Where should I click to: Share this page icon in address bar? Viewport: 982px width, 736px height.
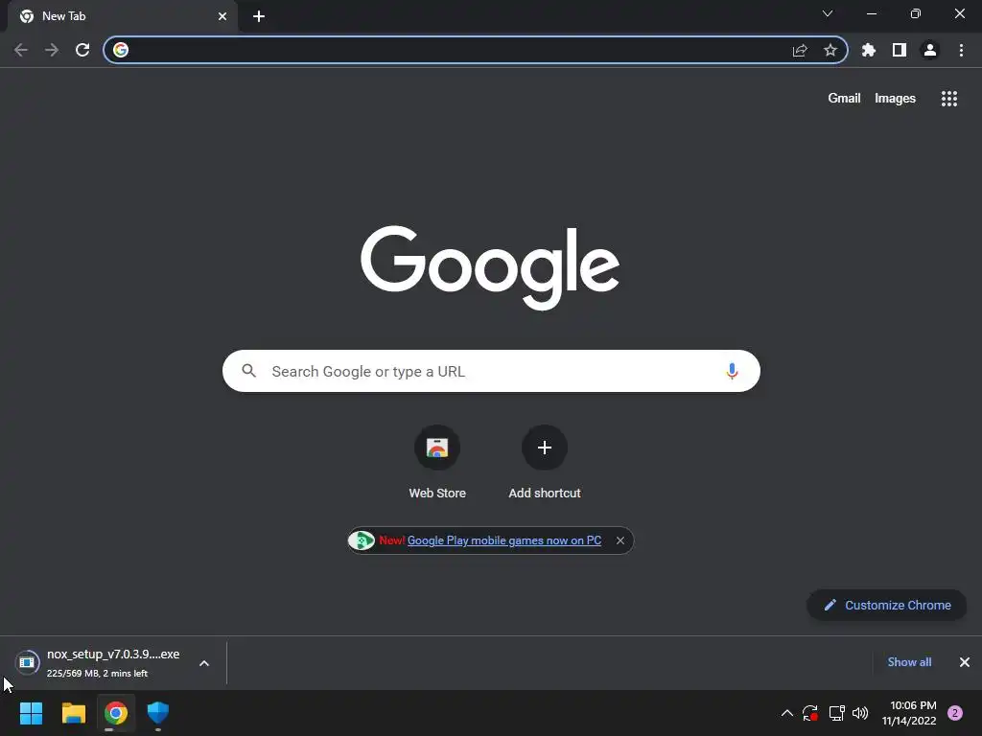pyautogui.click(x=800, y=50)
